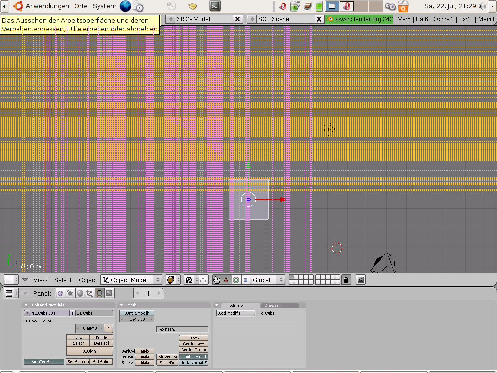Select the rotate manipulator ring icon

(236, 280)
